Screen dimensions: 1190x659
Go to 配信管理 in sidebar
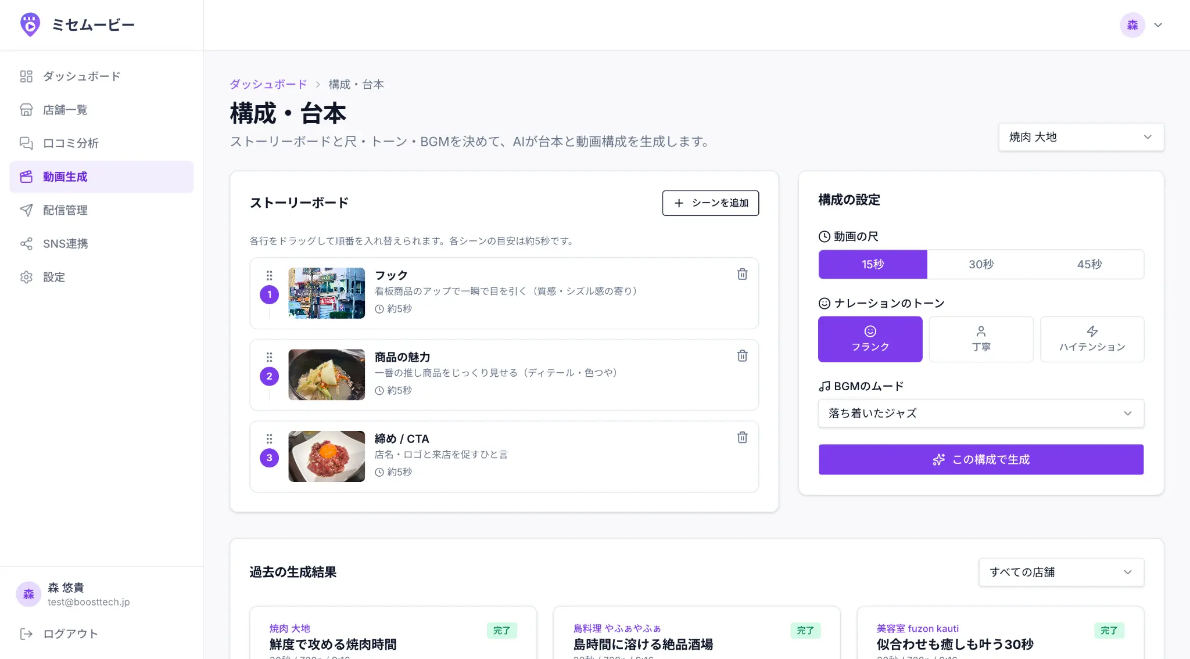102,210
